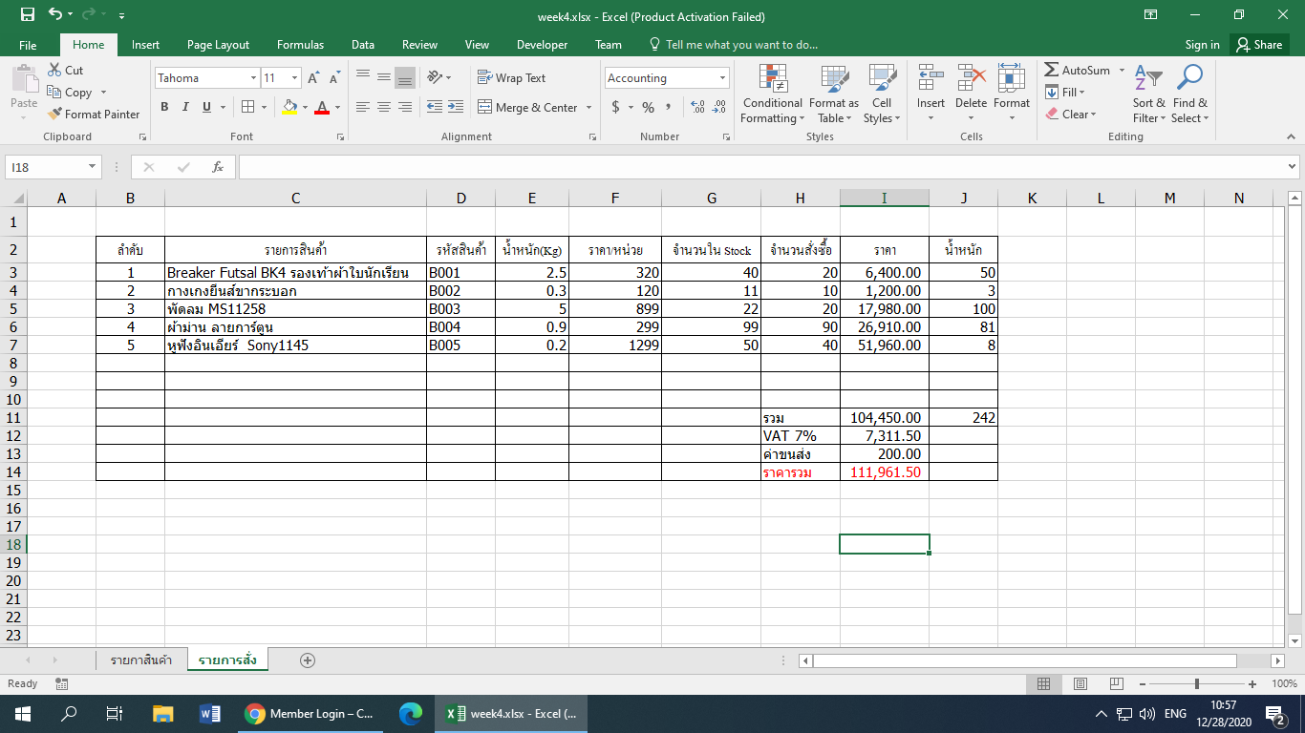Viewport: 1305px width, 733px height.
Task: Click the Format Painter icon
Action: (x=55, y=115)
